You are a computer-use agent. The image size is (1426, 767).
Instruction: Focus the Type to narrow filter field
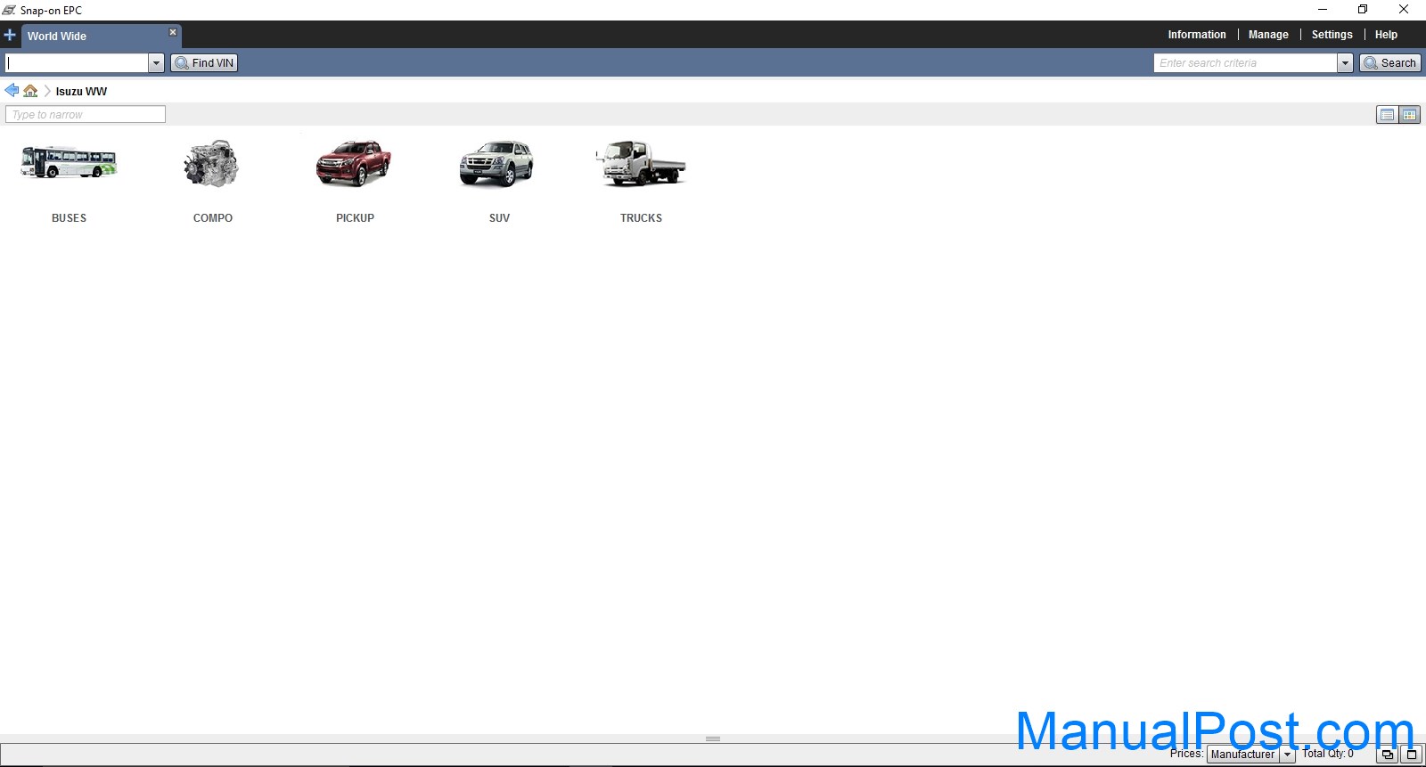point(86,115)
